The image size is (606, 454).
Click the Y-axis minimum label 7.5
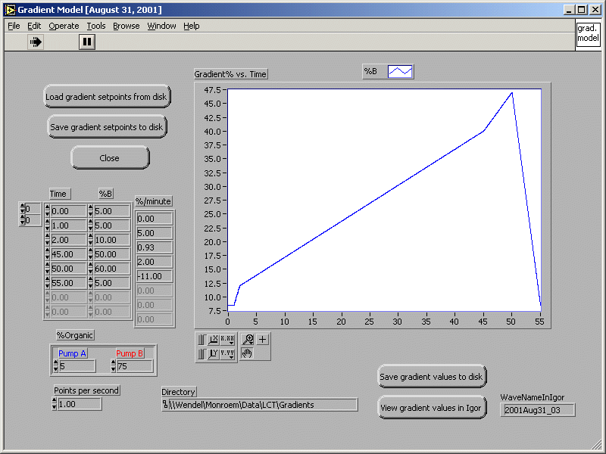tap(215, 311)
